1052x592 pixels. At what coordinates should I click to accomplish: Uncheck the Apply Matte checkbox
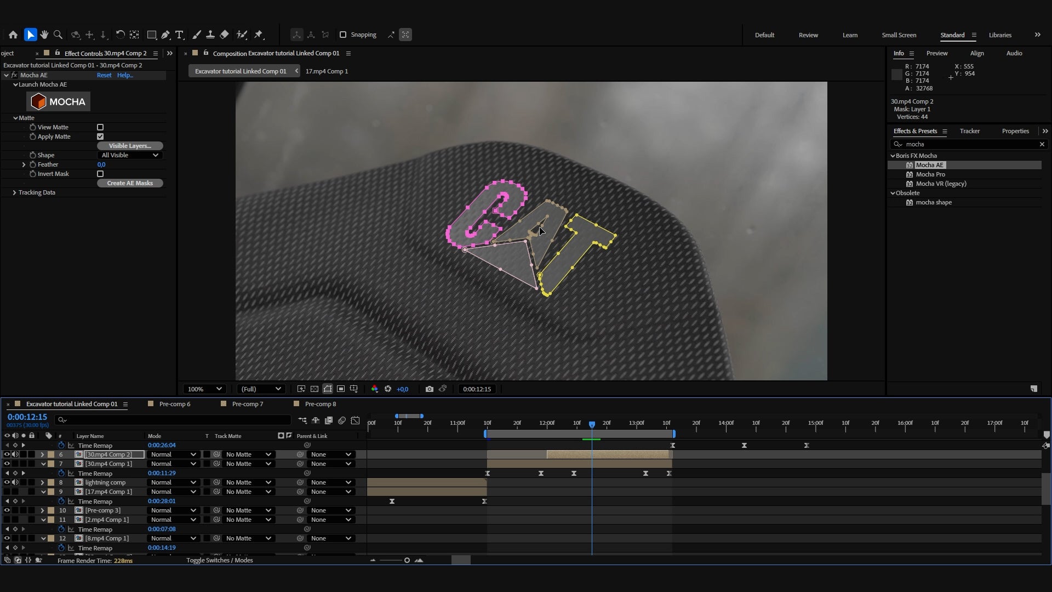100,136
